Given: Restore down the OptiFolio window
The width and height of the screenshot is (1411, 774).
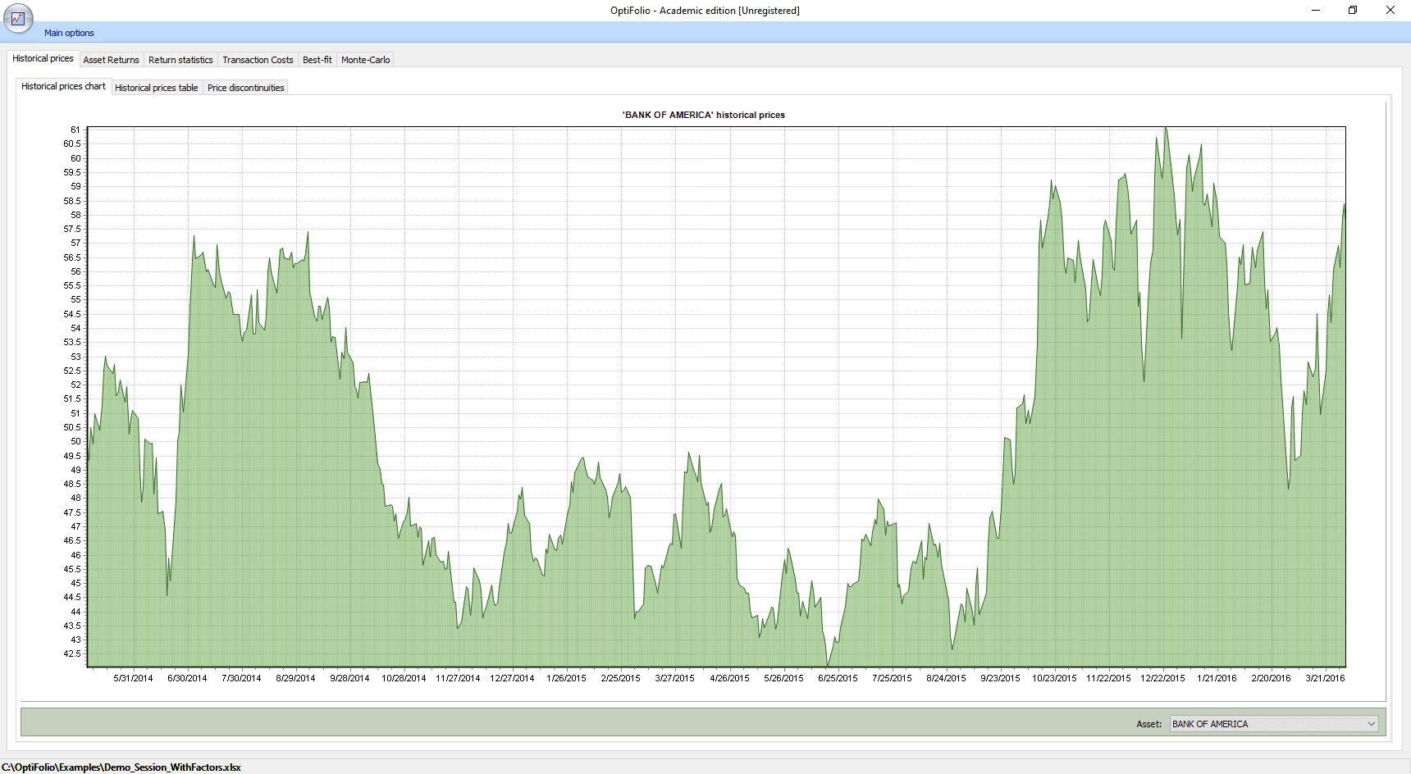Looking at the screenshot, I should click(1353, 10).
